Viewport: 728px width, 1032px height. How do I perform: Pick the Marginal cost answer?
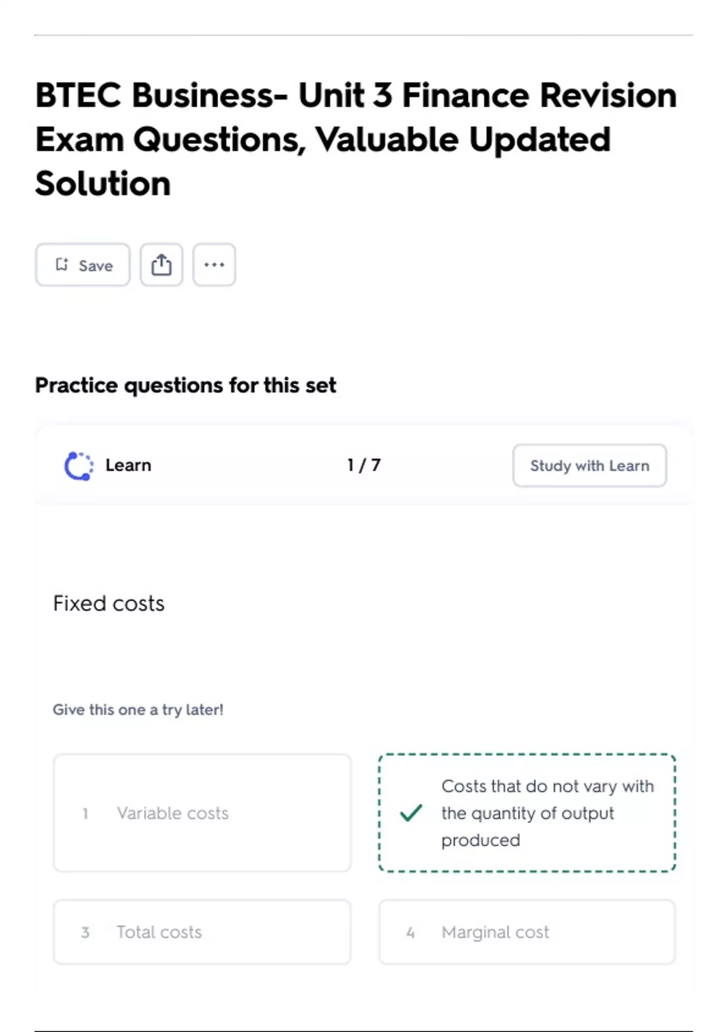pos(527,932)
